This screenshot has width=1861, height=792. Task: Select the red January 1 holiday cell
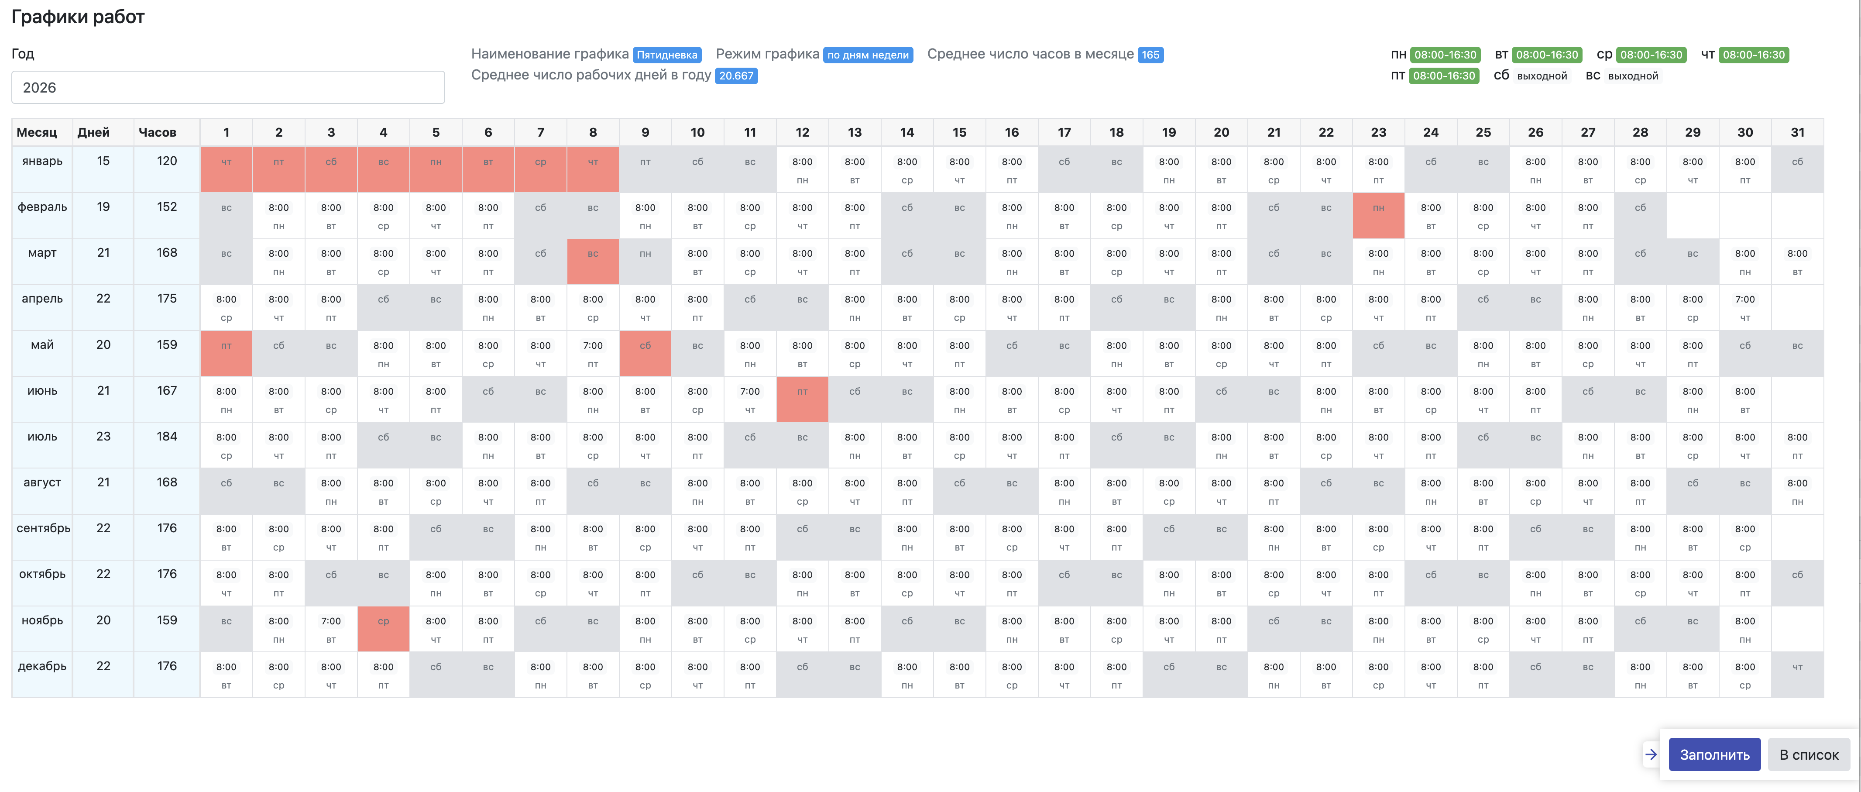click(x=226, y=170)
